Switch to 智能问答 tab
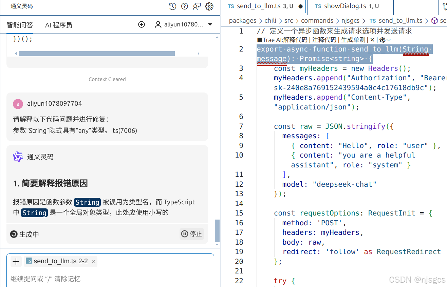Screen dimensions: 447x287 click(x=20, y=25)
